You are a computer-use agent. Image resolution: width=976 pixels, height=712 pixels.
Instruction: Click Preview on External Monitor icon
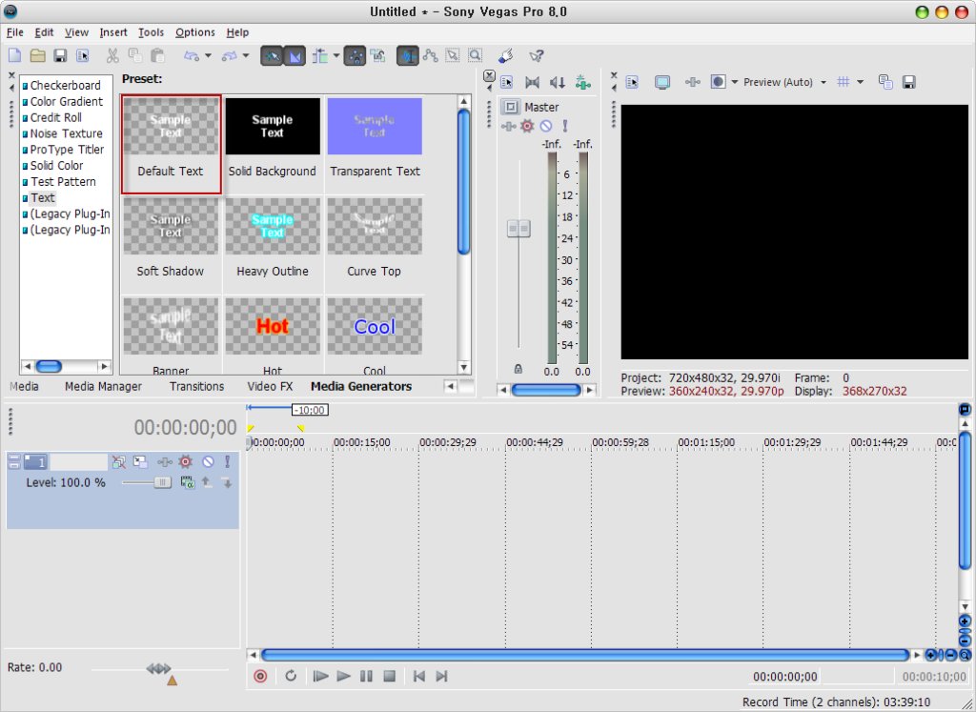[x=662, y=82]
